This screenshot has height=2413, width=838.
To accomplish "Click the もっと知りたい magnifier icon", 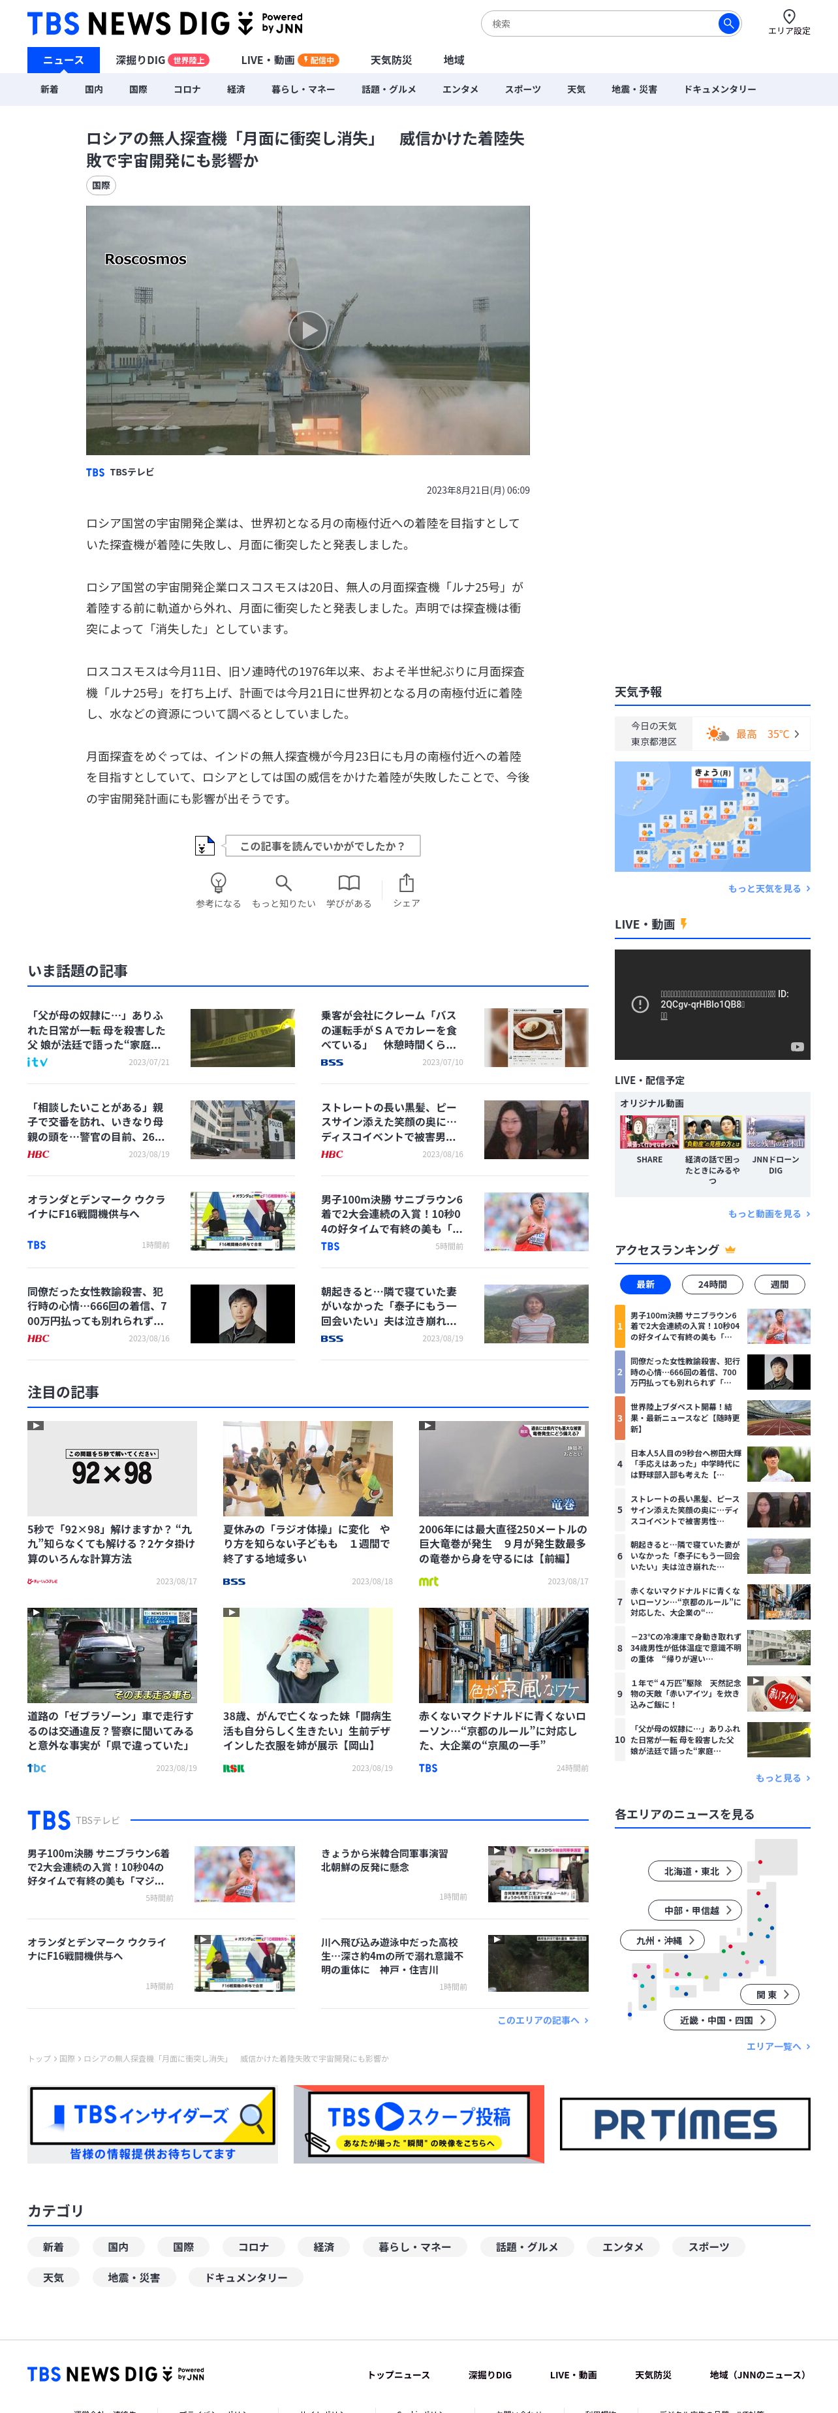I will click(284, 882).
